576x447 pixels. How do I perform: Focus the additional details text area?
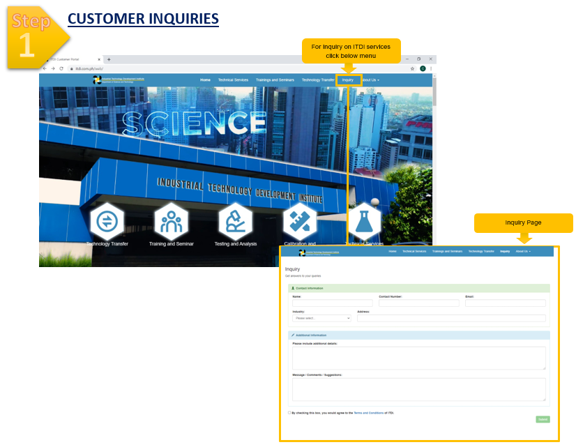coord(419,358)
